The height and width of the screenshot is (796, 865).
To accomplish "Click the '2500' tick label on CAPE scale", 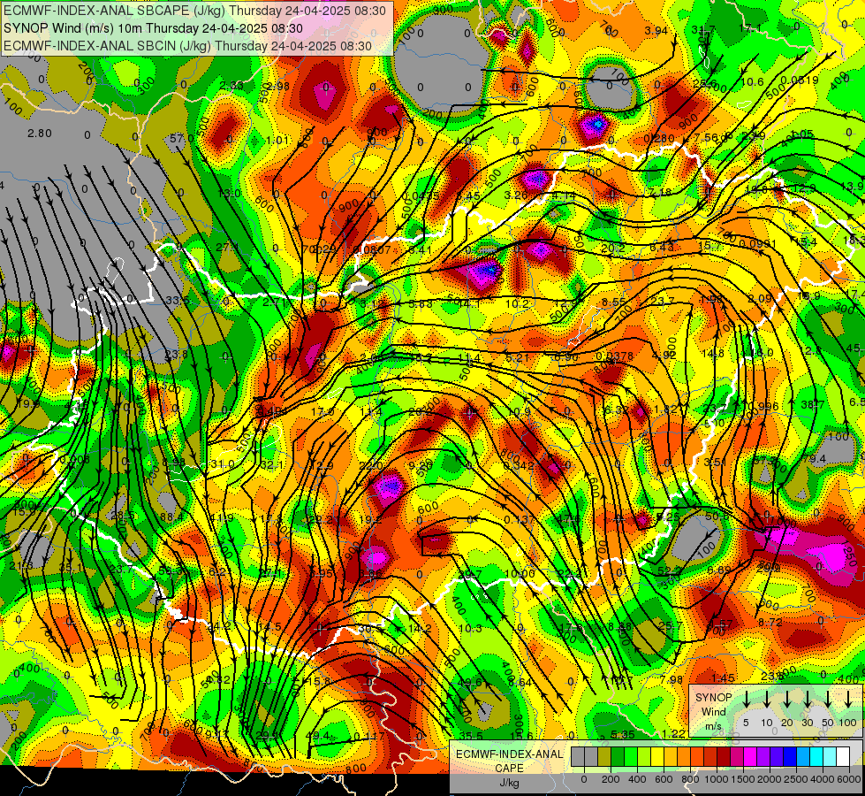I will [x=796, y=779].
